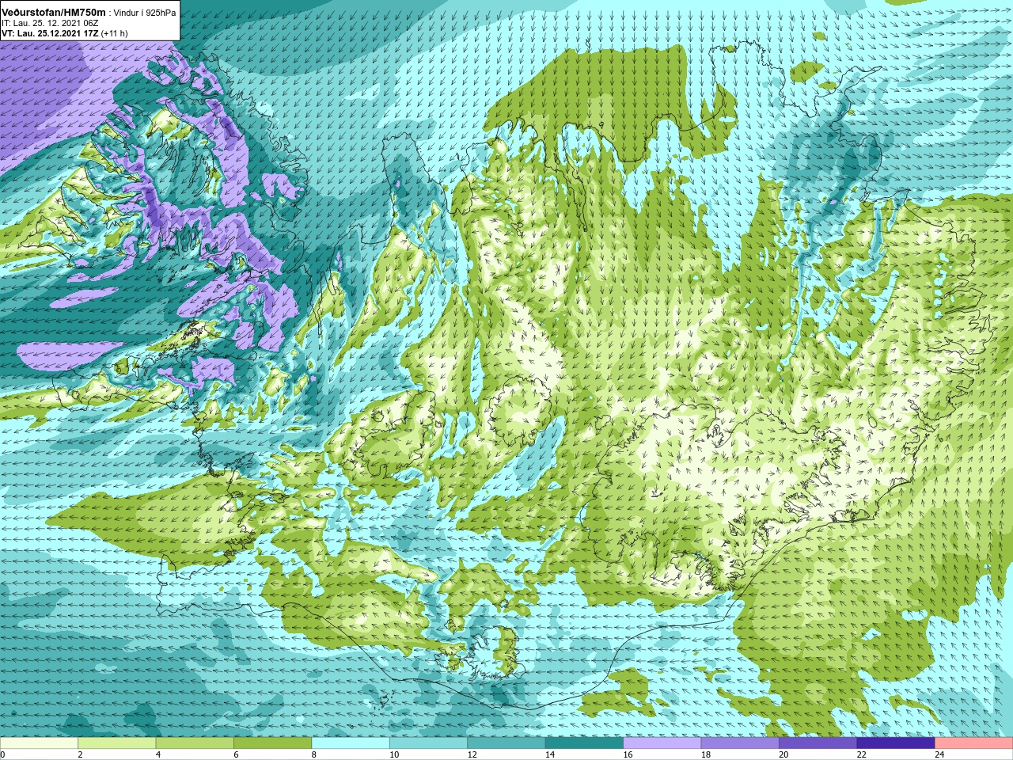Screen dimensions: 1013x760
Task: Select the medium teal 12–14 legend swatch
Action: [x=506, y=743]
